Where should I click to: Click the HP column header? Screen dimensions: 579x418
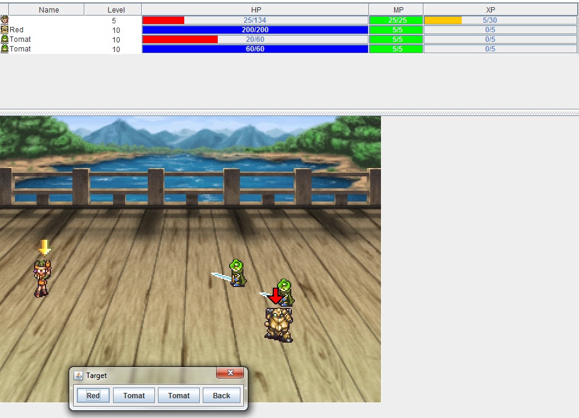coord(255,10)
